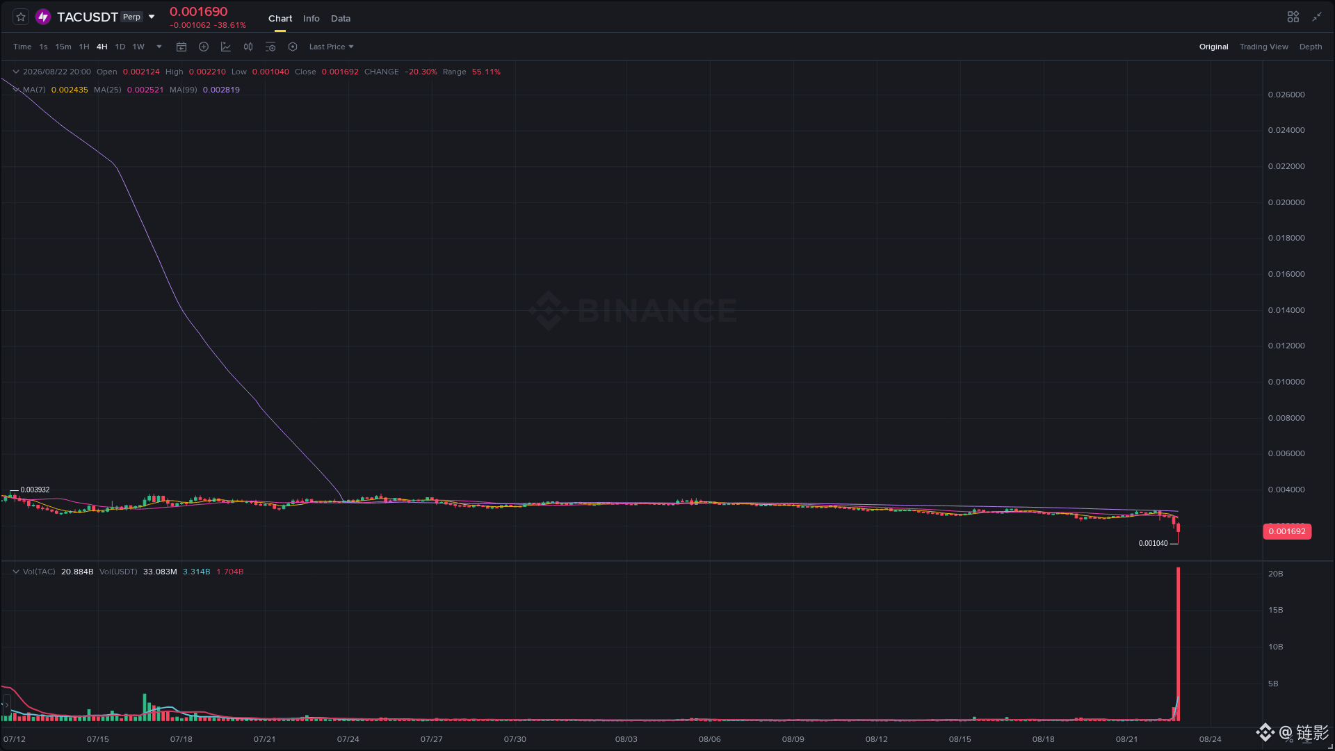
Task: Open the chart display settings icon
Action: [x=270, y=47]
